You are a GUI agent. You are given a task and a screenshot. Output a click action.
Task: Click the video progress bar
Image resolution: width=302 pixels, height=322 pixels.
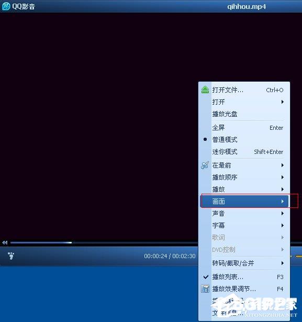(104, 243)
